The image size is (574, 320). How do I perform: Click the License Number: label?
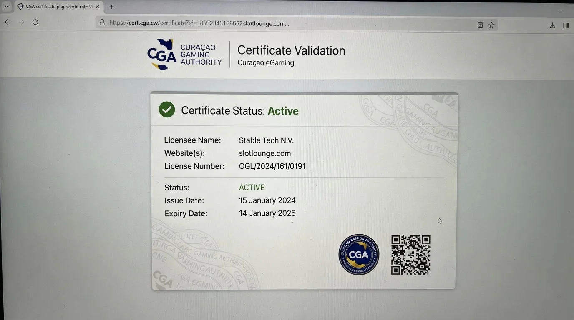[194, 166]
